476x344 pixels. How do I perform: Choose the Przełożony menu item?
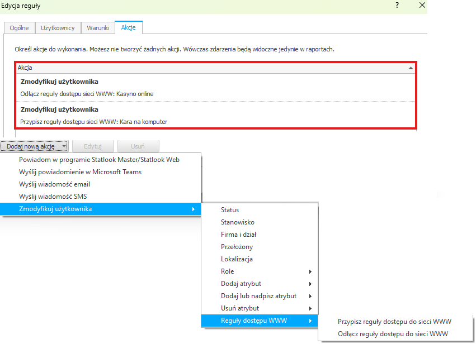coord(237,247)
